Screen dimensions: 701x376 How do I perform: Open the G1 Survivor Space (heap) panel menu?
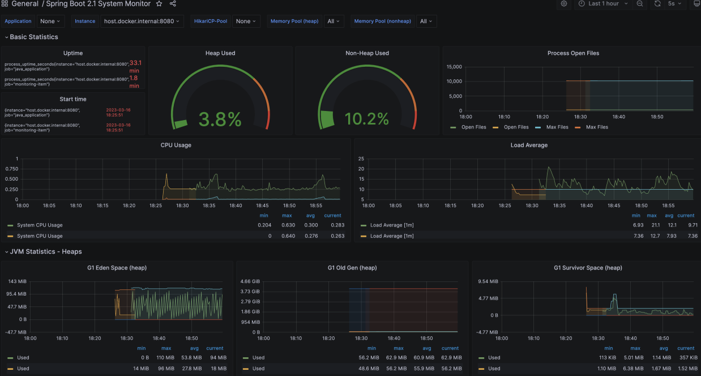[588, 268]
